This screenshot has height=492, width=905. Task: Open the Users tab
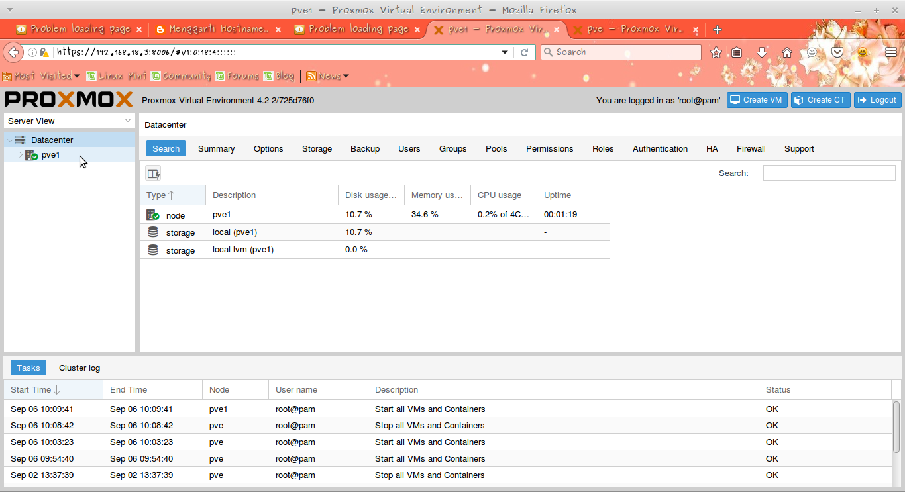(x=409, y=149)
